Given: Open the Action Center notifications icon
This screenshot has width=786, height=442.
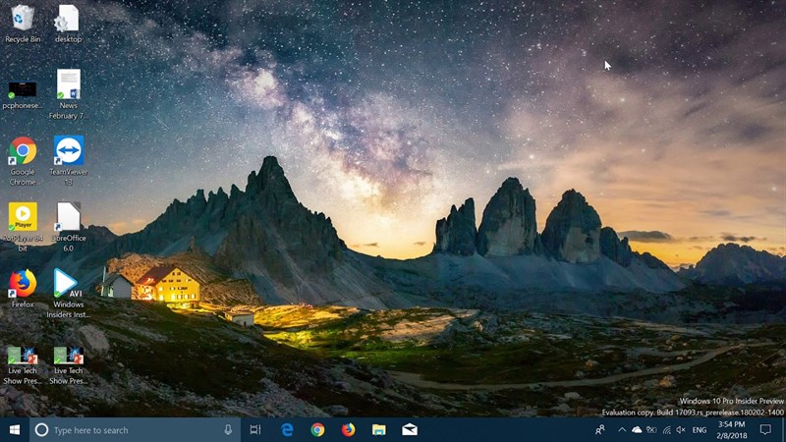Looking at the screenshot, I should pos(765,430).
